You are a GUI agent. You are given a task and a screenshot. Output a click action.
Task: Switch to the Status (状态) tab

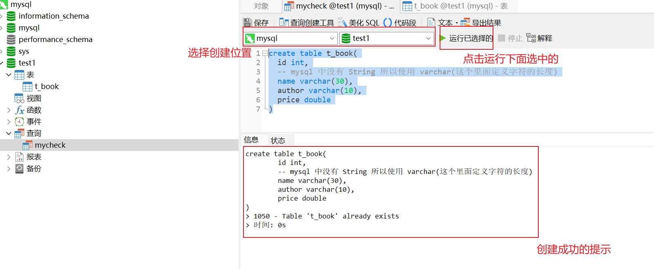tap(278, 140)
